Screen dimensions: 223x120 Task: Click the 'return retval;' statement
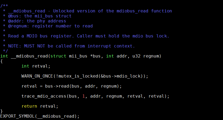[40, 106]
